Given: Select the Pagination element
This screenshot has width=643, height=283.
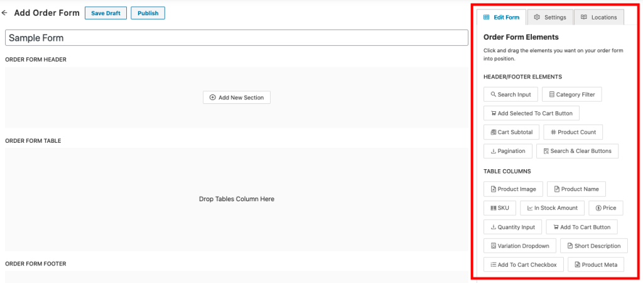Looking at the screenshot, I should coord(508,151).
